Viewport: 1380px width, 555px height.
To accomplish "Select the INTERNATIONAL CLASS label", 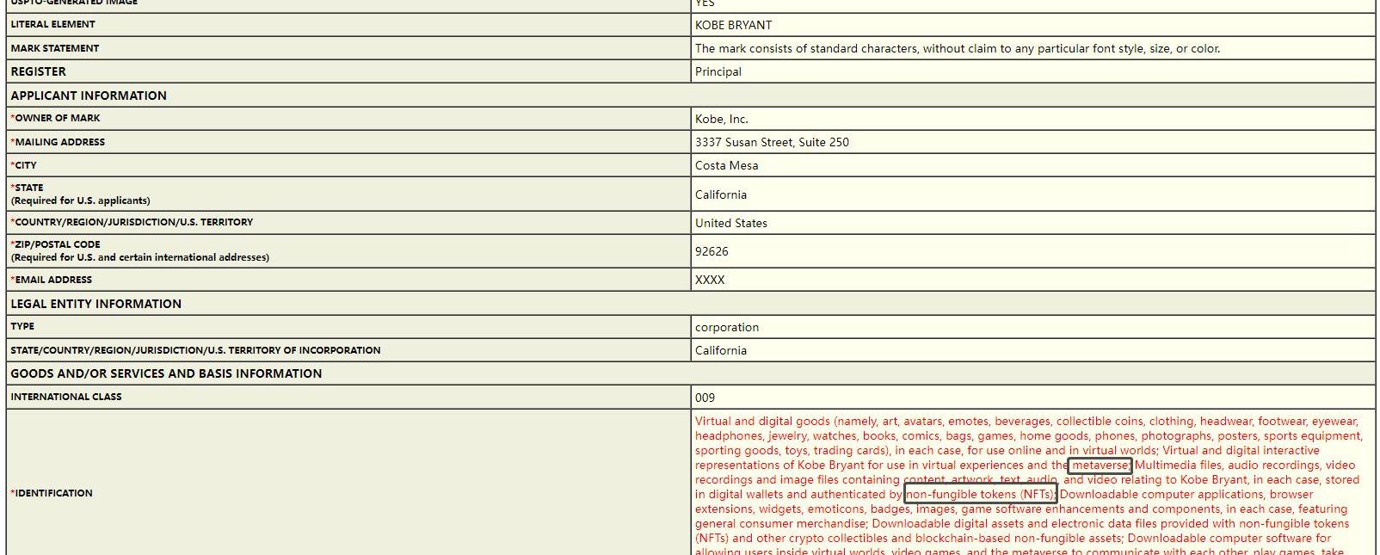I will pyautogui.click(x=66, y=397).
